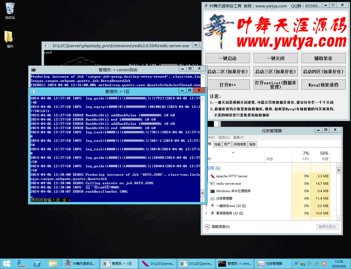
Task: Select the 14.7 MB memory value
Action: click(322, 184)
